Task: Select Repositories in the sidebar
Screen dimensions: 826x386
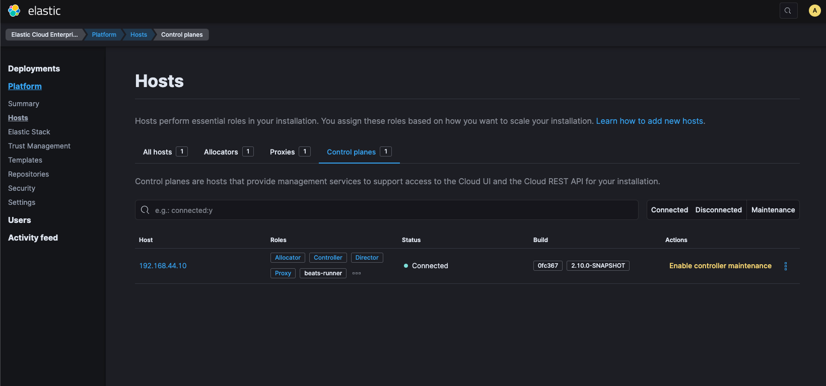Action: (29, 174)
